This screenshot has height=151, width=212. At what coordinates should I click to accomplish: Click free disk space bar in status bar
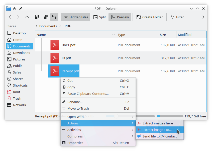170,116
